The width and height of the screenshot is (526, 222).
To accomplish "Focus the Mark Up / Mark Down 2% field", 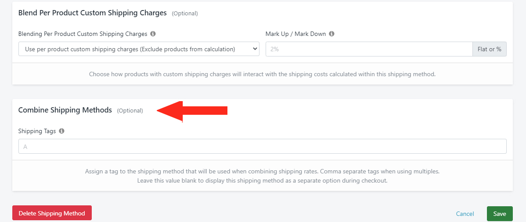I will [369, 49].
